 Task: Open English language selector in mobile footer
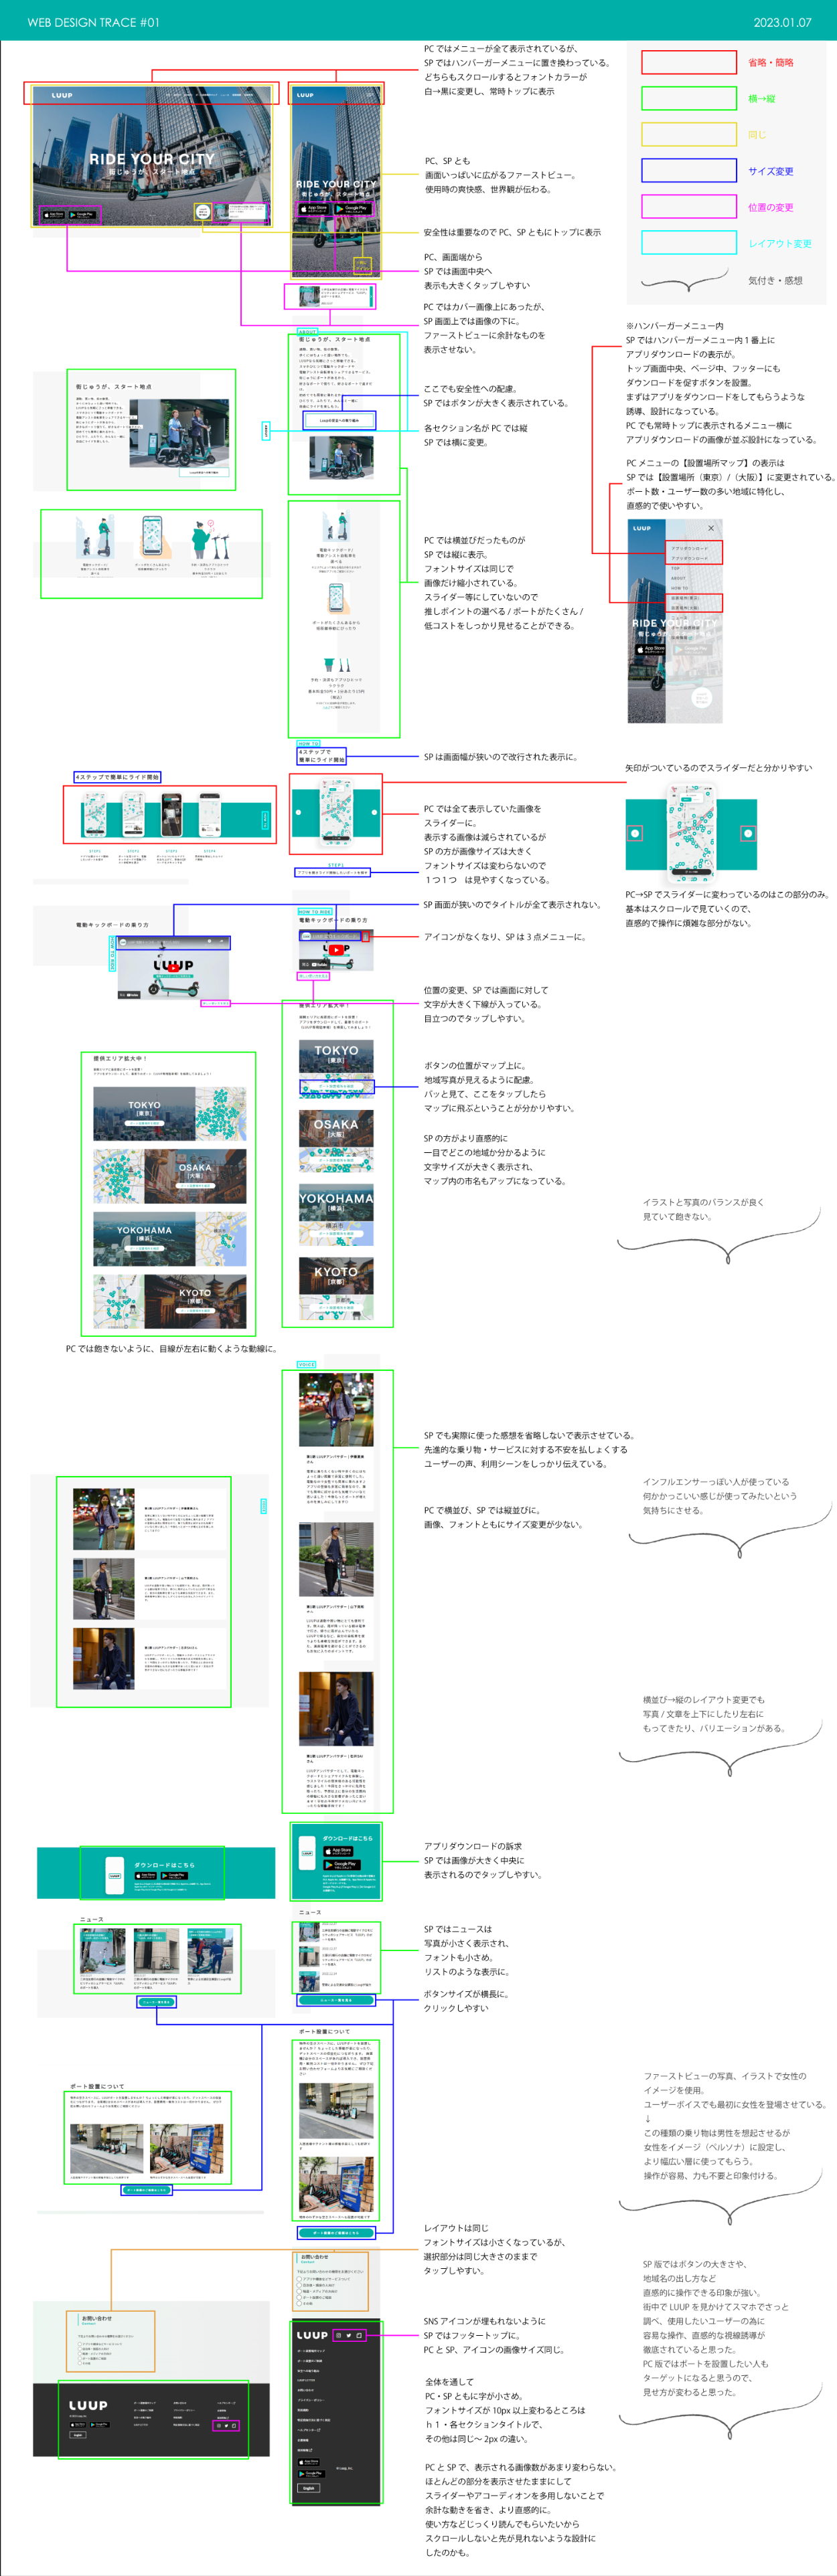(x=309, y=2487)
